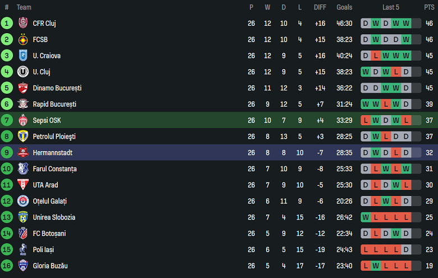
Task: Click the Dinamo București crest icon
Action: point(22,88)
